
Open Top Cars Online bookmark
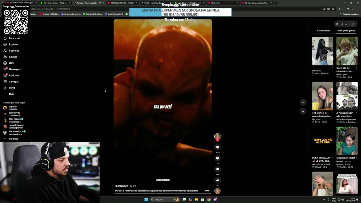click(x=93, y=14)
